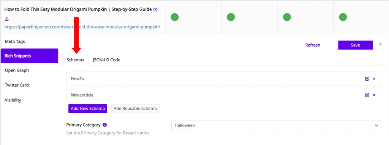Delete the Newsarticle schema
The height and width of the screenshot is (145, 389).
point(374,95)
